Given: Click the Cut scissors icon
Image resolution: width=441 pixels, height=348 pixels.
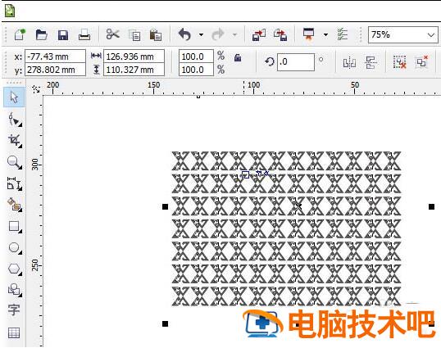Looking at the screenshot, I should (113, 34).
